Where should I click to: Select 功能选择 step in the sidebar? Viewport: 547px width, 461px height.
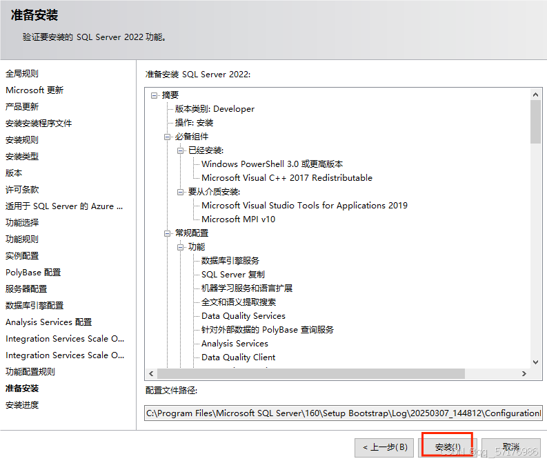coord(22,223)
